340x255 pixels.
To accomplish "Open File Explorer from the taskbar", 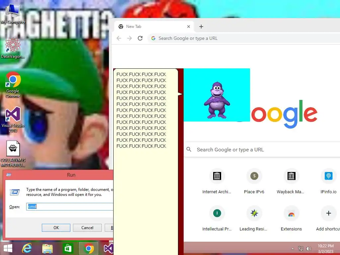I will [47, 248].
